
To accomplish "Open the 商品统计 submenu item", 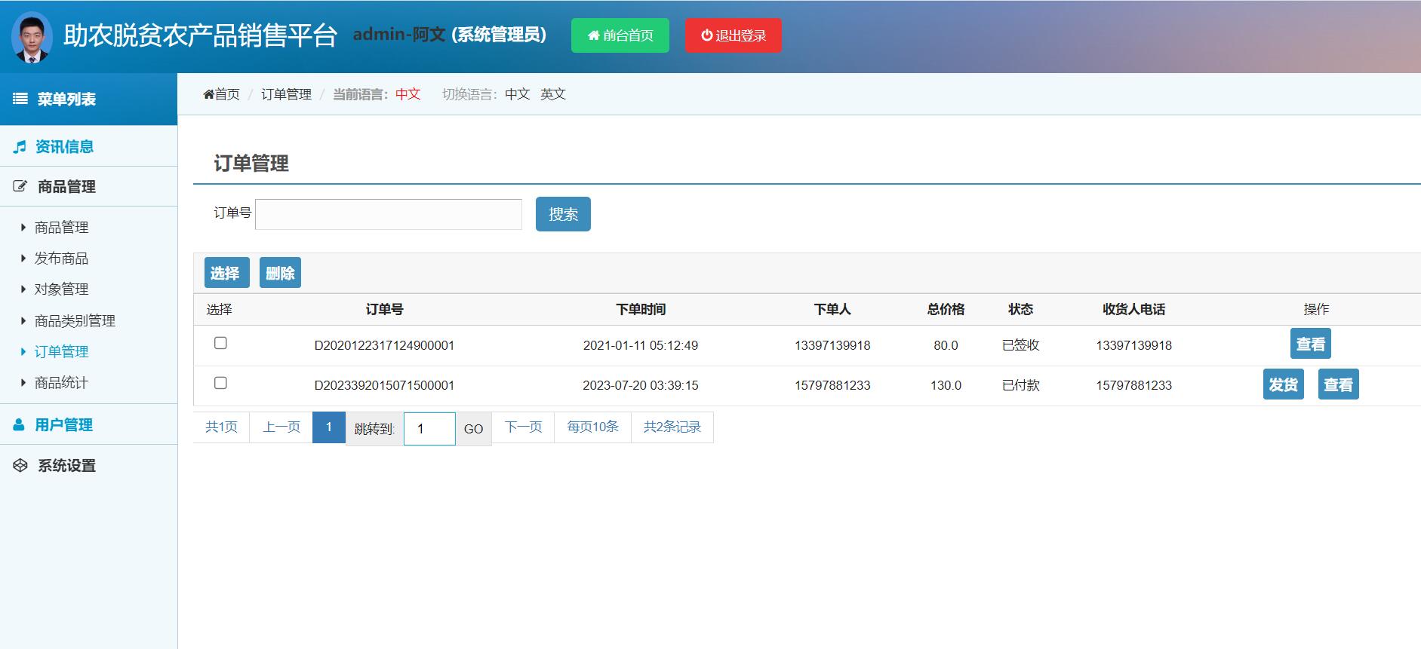I will pyautogui.click(x=61, y=383).
